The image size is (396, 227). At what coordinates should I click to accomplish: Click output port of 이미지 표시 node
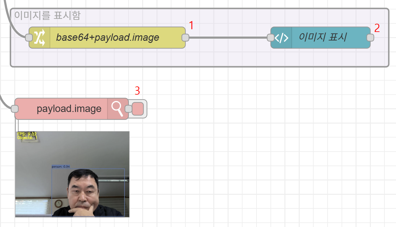tap(370, 37)
